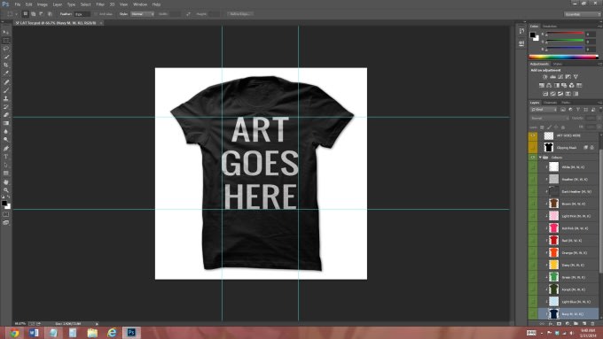The image size is (603, 339).
Task: Open Google Chrome from the taskbar
Action: [14, 333]
